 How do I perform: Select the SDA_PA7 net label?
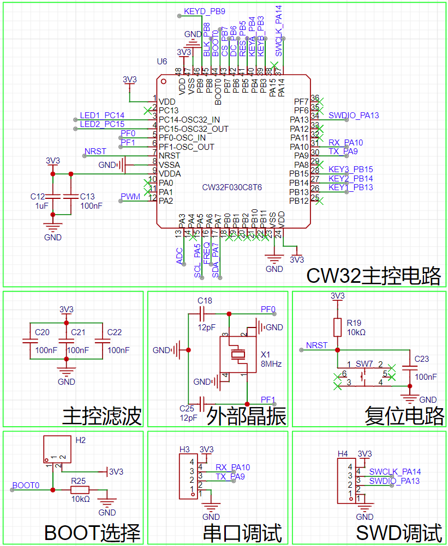(x=216, y=260)
